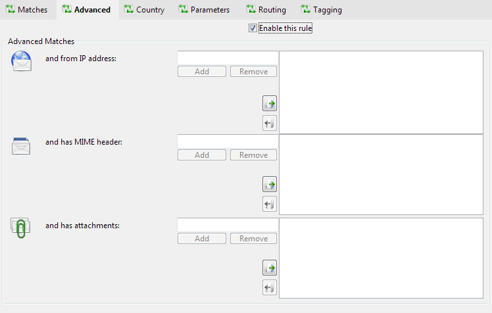This screenshot has width=492, height=313.
Task: Click the attachments text field
Action: [x=228, y=225]
